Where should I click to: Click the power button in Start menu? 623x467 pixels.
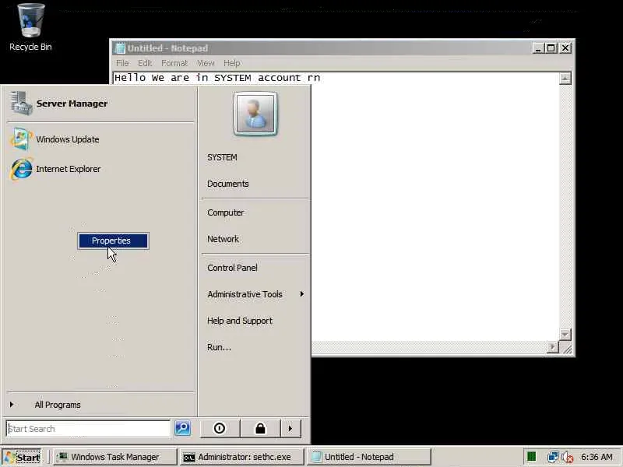tap(220, 429)
